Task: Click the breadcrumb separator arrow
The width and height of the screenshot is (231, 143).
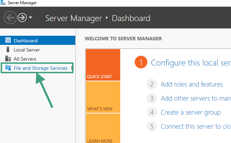Action: [107, 18]
